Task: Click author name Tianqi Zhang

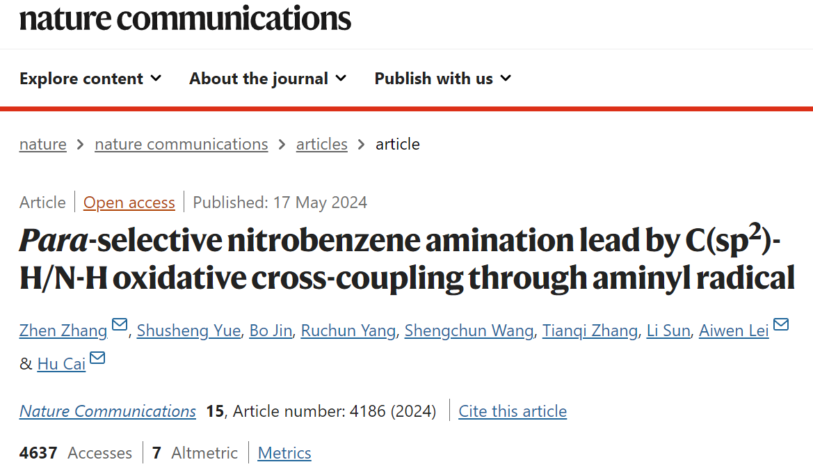Action: [590, 331]
